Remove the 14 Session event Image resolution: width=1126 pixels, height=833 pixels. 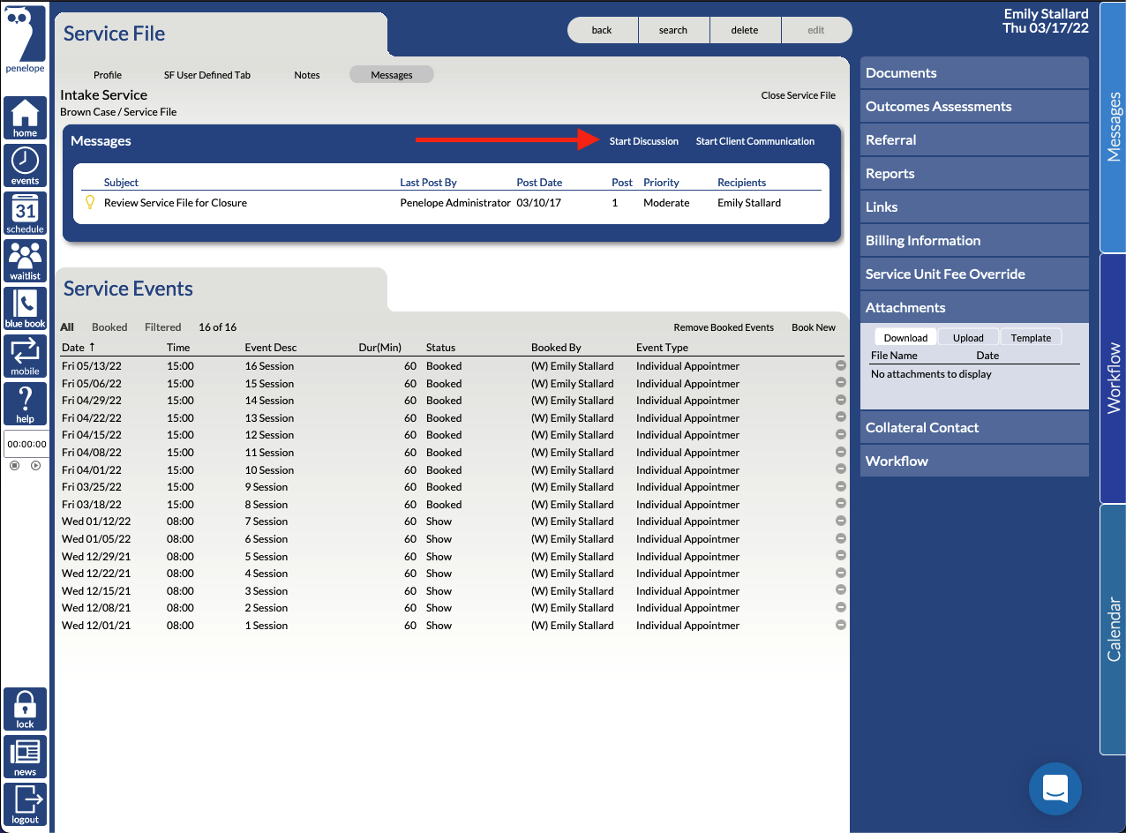pos(841,400)
